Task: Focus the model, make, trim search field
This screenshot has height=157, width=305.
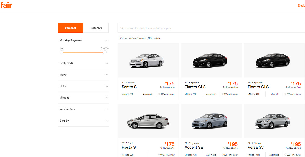Action: [211, 28]
